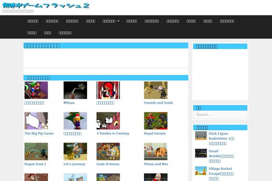Open the Royal Heroes title link
The height and width of the screenshot is (181, 272).
155,133
